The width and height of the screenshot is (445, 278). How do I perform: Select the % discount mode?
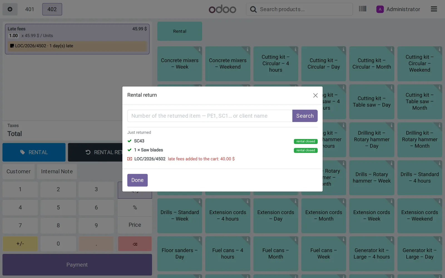[135, 207]
